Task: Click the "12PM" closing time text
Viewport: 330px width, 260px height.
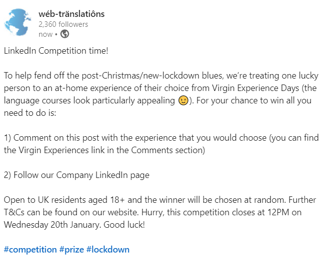Action: click(x=278, y=212)
